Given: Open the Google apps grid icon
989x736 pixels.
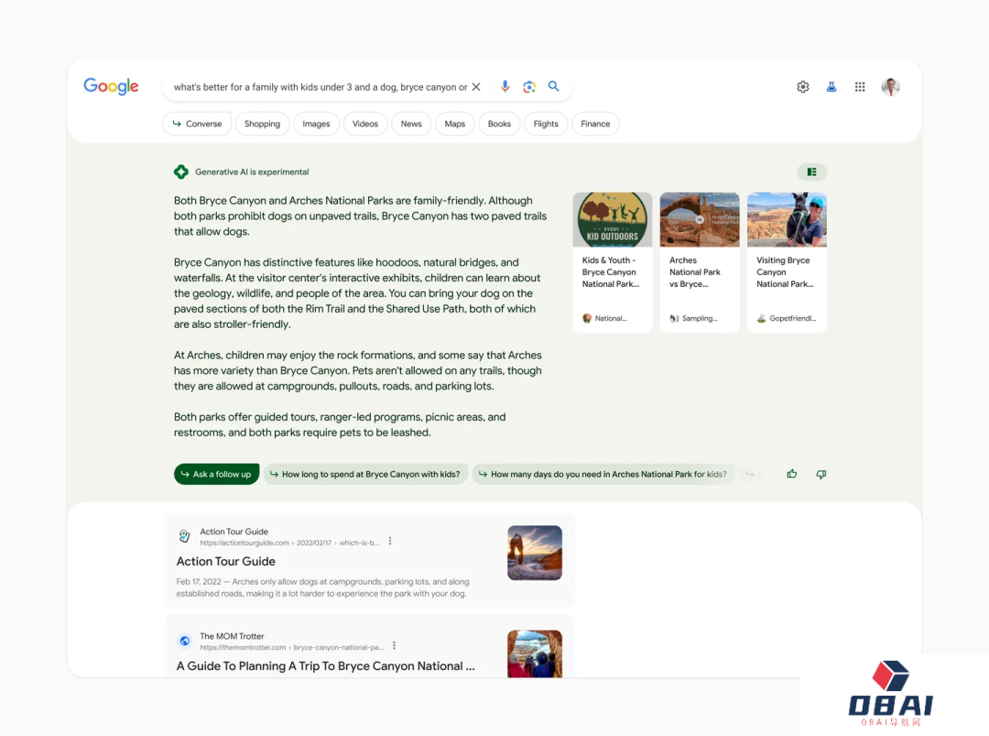Looking at the screenshot, I should 860,86.
